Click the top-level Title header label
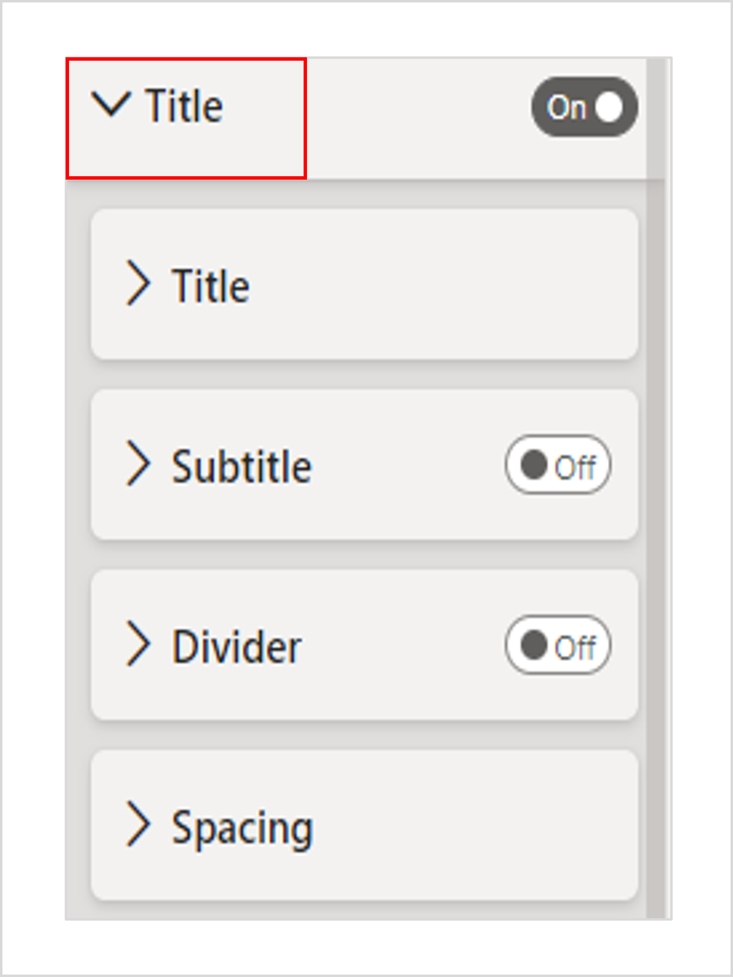 coord(185,106)
